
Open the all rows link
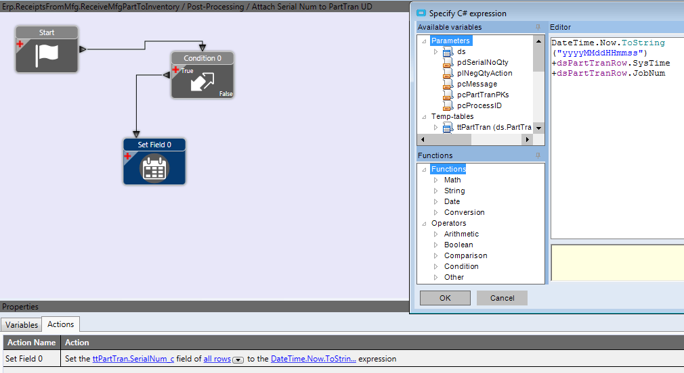[217, 359]
